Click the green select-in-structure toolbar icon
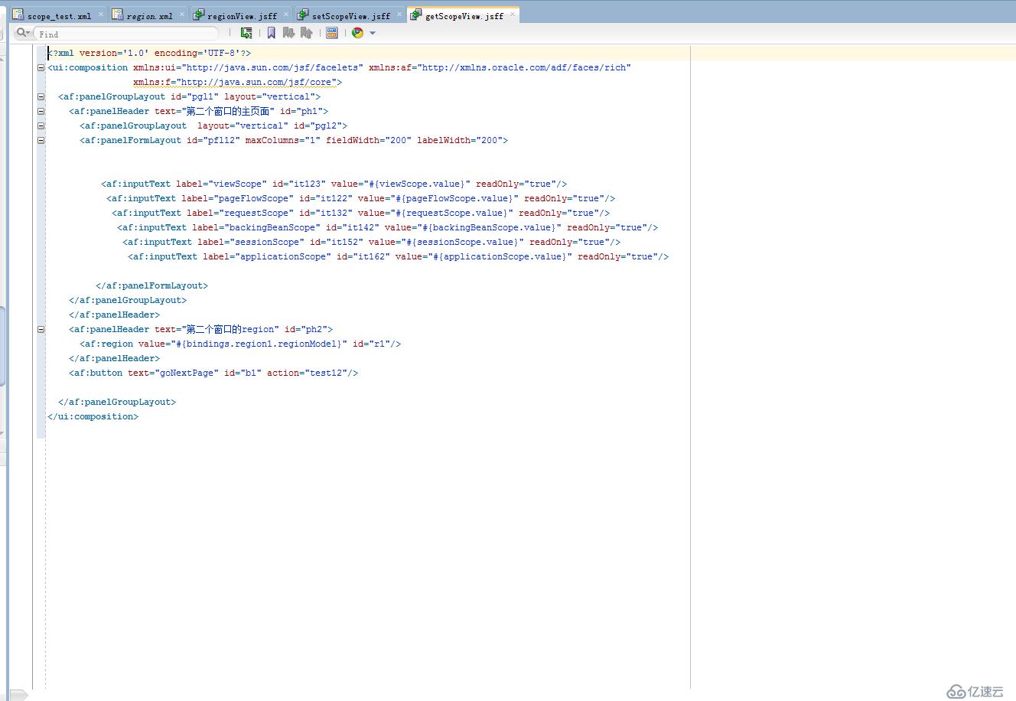The width and height of the screenshot is (1016, 701). click(x=246, y=33)
